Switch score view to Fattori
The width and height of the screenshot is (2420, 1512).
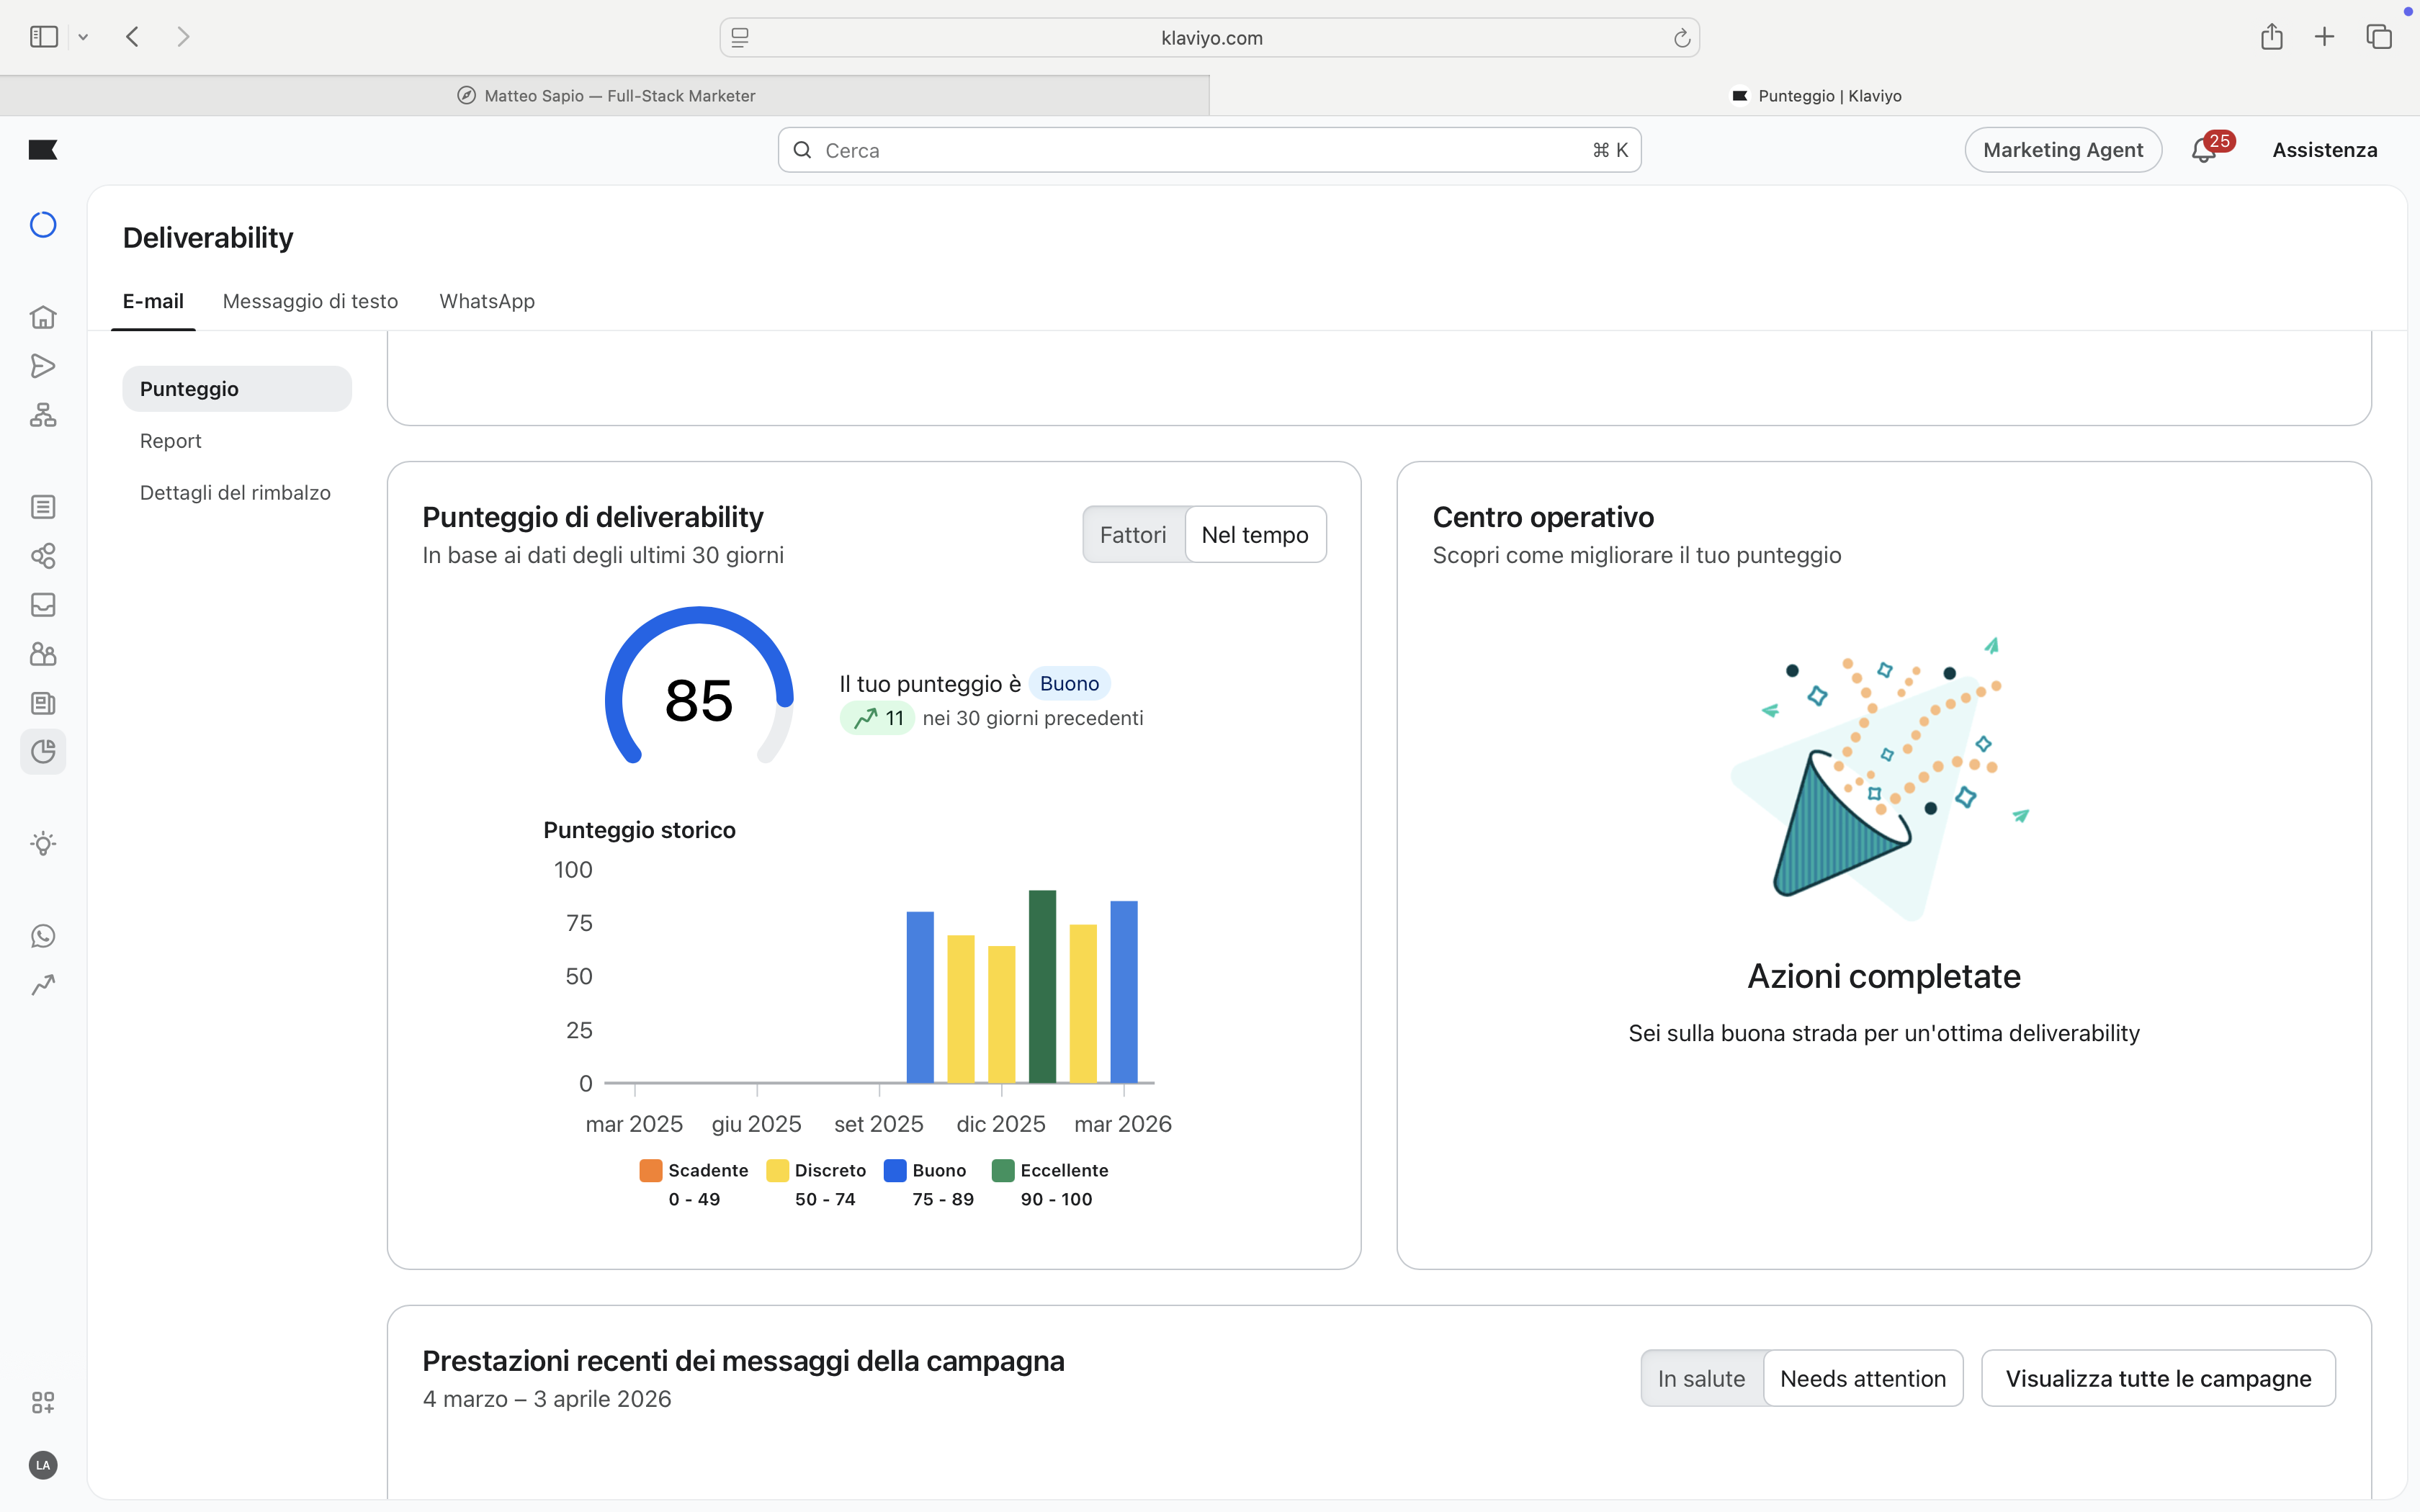click(1133, 535)
